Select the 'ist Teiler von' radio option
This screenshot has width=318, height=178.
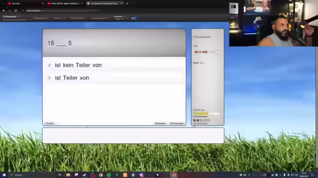pos(49,78)
